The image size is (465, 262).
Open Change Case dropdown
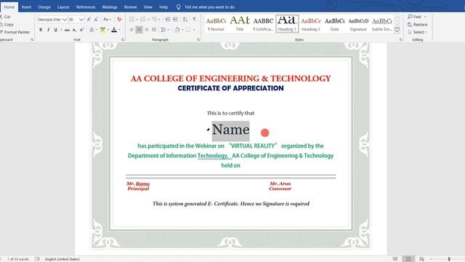pyautogui.click(x=107, y=20)
